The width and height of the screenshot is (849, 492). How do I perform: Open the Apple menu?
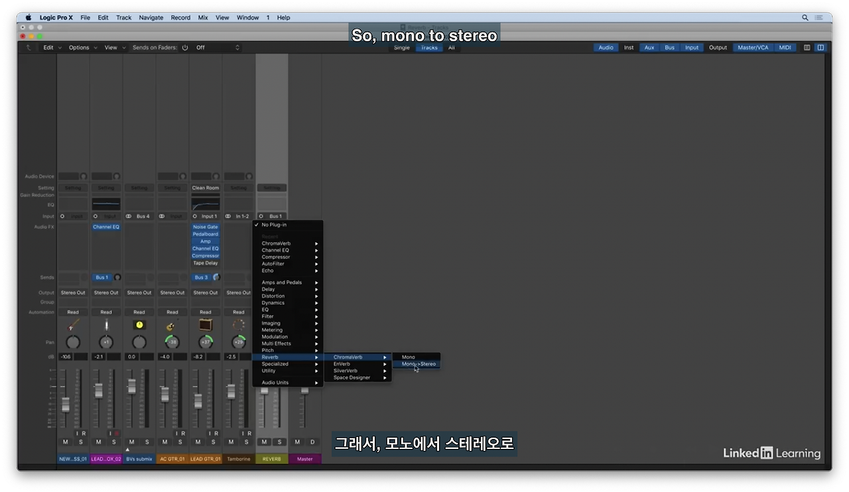(29, 18)
